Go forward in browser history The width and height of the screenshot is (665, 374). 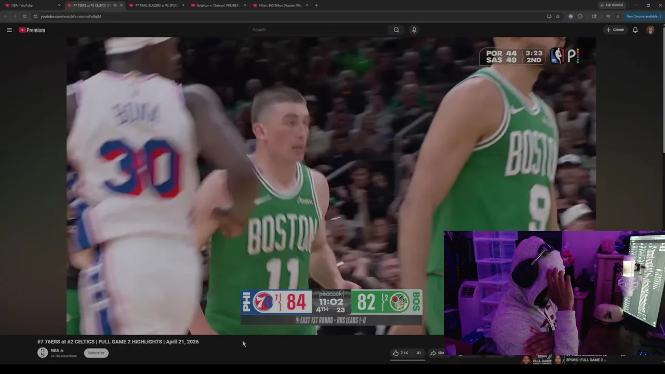[15, 16]
